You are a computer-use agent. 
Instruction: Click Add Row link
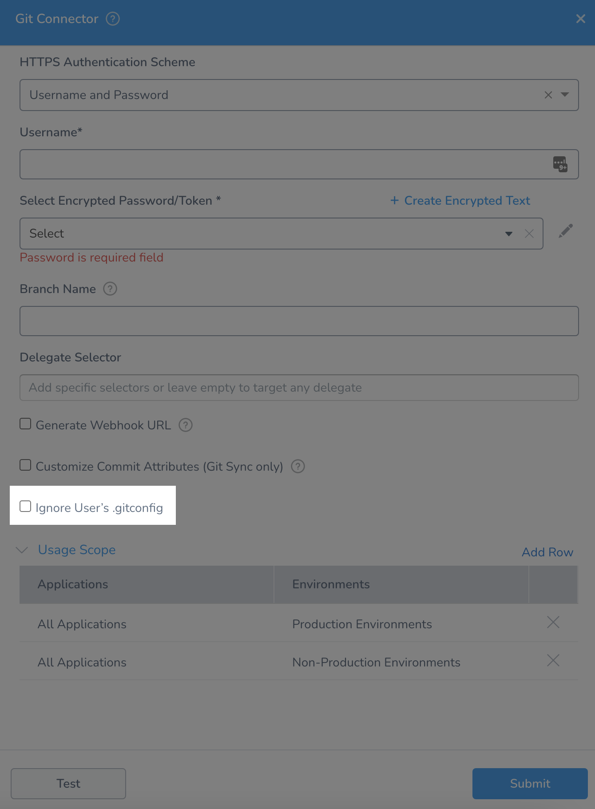[547, 552]
